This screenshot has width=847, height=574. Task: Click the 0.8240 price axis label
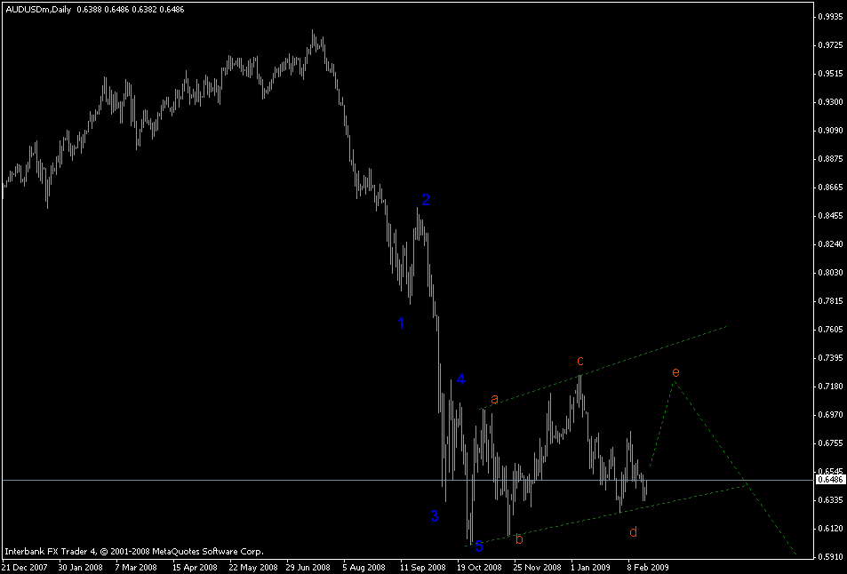828,244
